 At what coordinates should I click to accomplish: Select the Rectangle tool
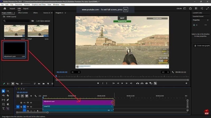3,104
